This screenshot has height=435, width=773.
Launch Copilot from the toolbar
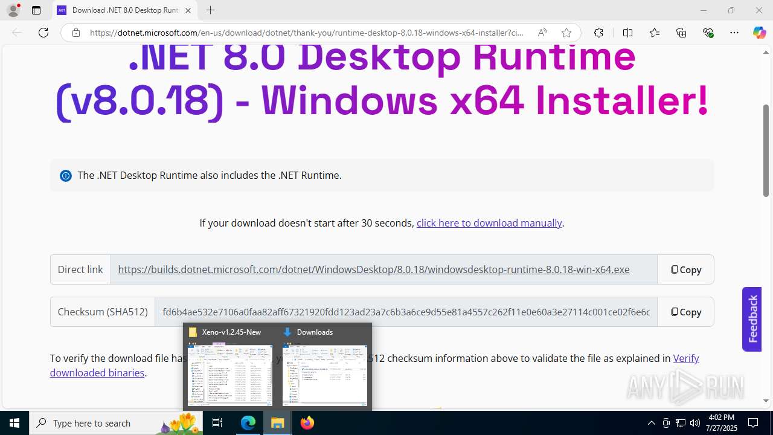(x=759, y=33)
